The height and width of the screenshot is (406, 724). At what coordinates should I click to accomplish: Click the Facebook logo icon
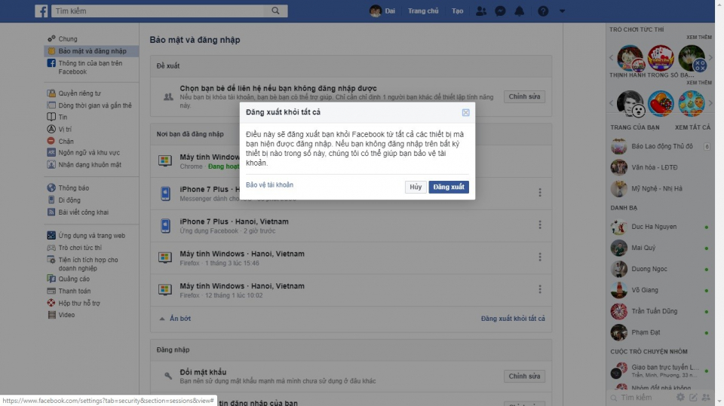[x=41, y=11]
